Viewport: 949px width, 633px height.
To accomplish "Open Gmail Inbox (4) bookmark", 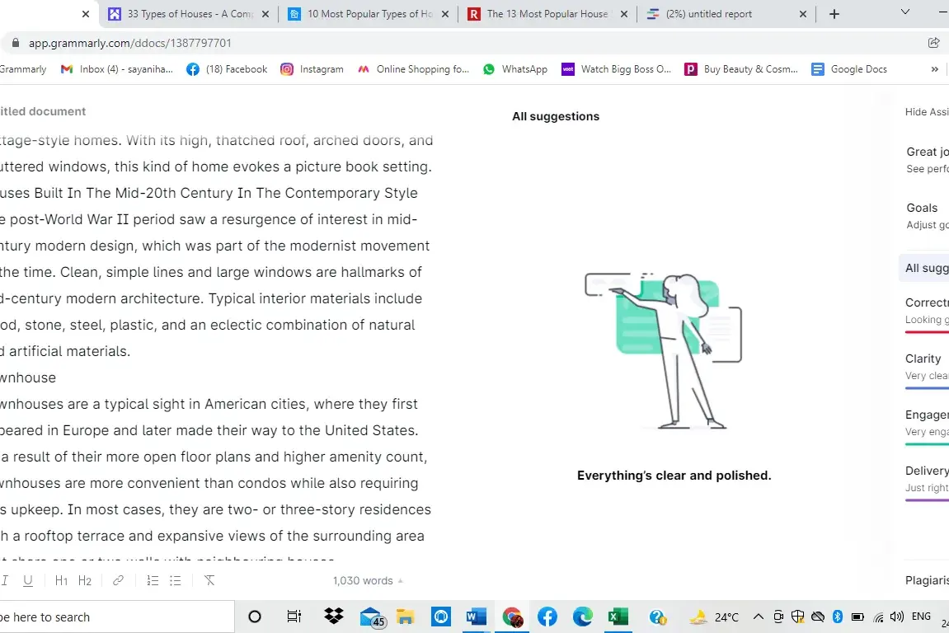I will pyautogui.click(x=117, y=69).
